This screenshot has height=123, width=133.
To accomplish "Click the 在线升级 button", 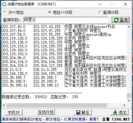I will pos(46,112).
